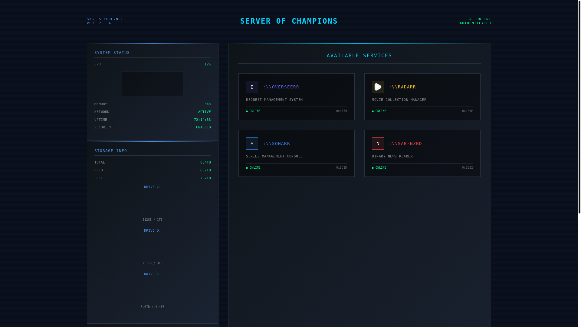
Task: Click the 3.6TB / 4.4TB usage text
Action: 153,307
